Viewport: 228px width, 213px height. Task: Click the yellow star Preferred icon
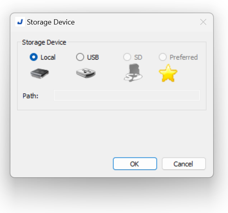pos(168,73)
